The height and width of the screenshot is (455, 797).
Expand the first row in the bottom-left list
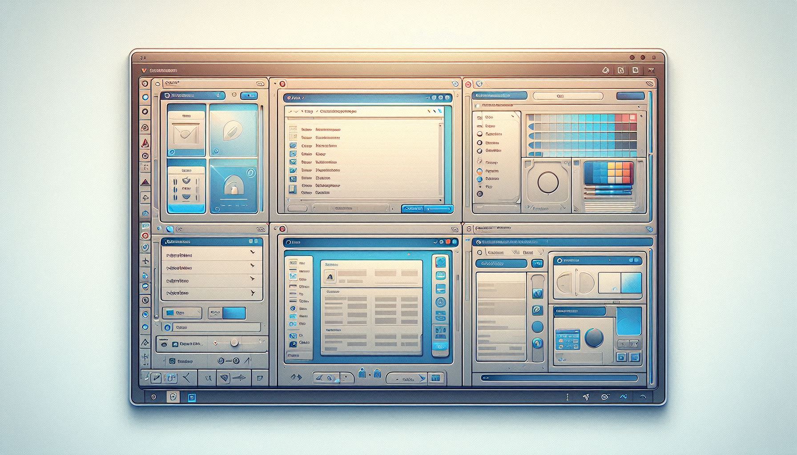tap(253, 252)
